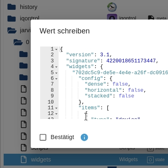This screenshot has width=168, height=168.
Task: Click the iqontrol adapter icon
Action: [x=112, y=17]
